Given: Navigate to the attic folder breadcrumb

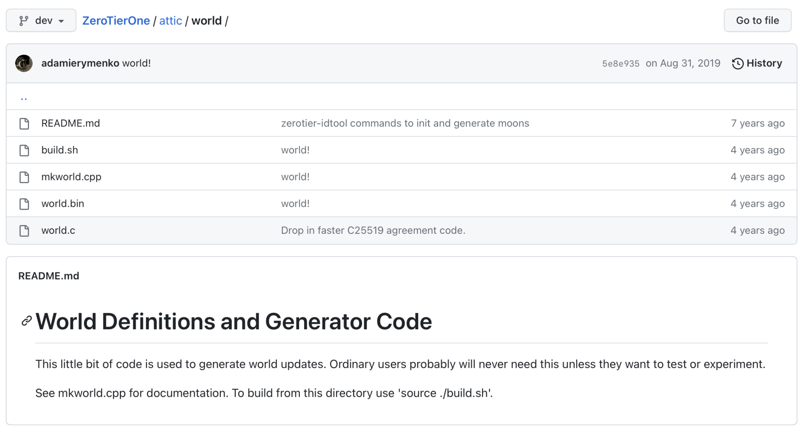Looking at the screenshot, I should (x=170, y=20).
